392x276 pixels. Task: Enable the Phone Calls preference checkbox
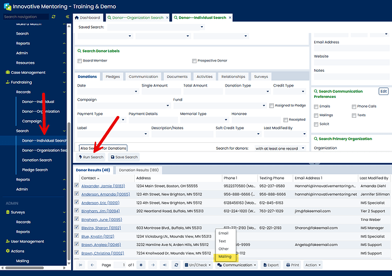tap(354, 106)
